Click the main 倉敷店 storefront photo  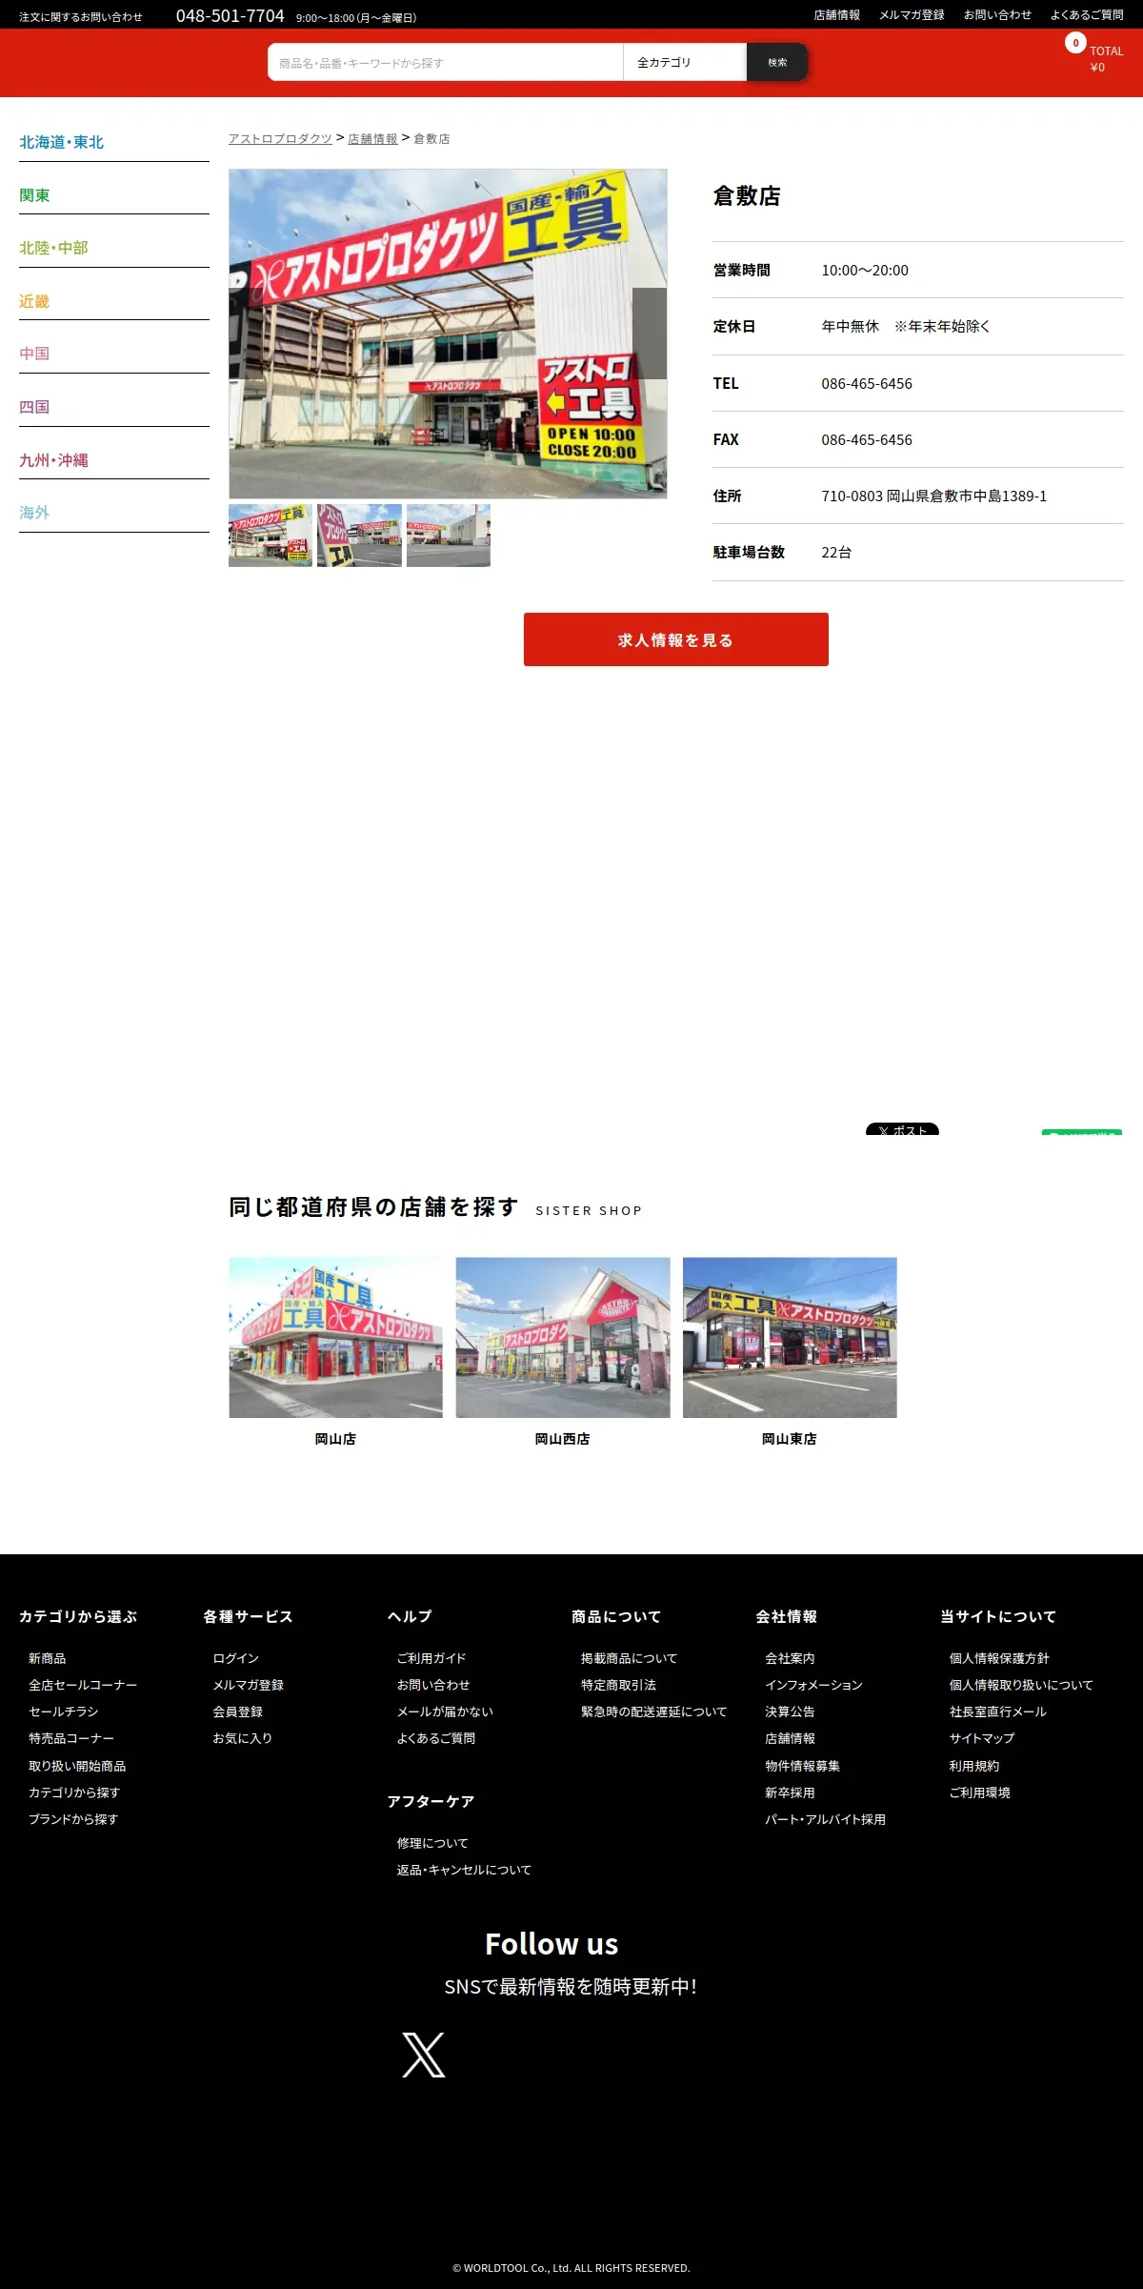pos(448,334)
